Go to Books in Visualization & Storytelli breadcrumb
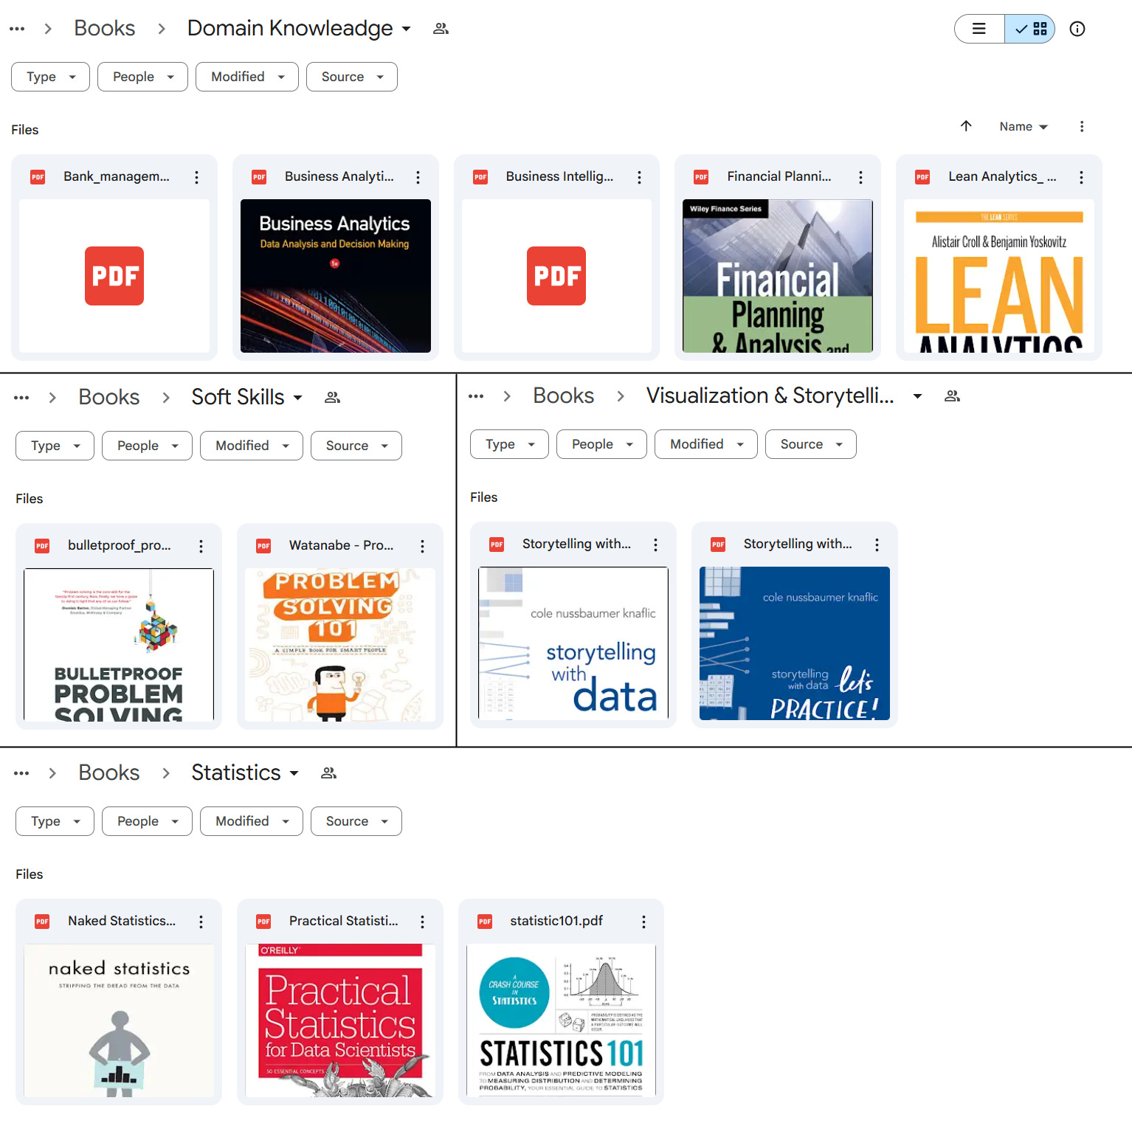 [564, 395]
